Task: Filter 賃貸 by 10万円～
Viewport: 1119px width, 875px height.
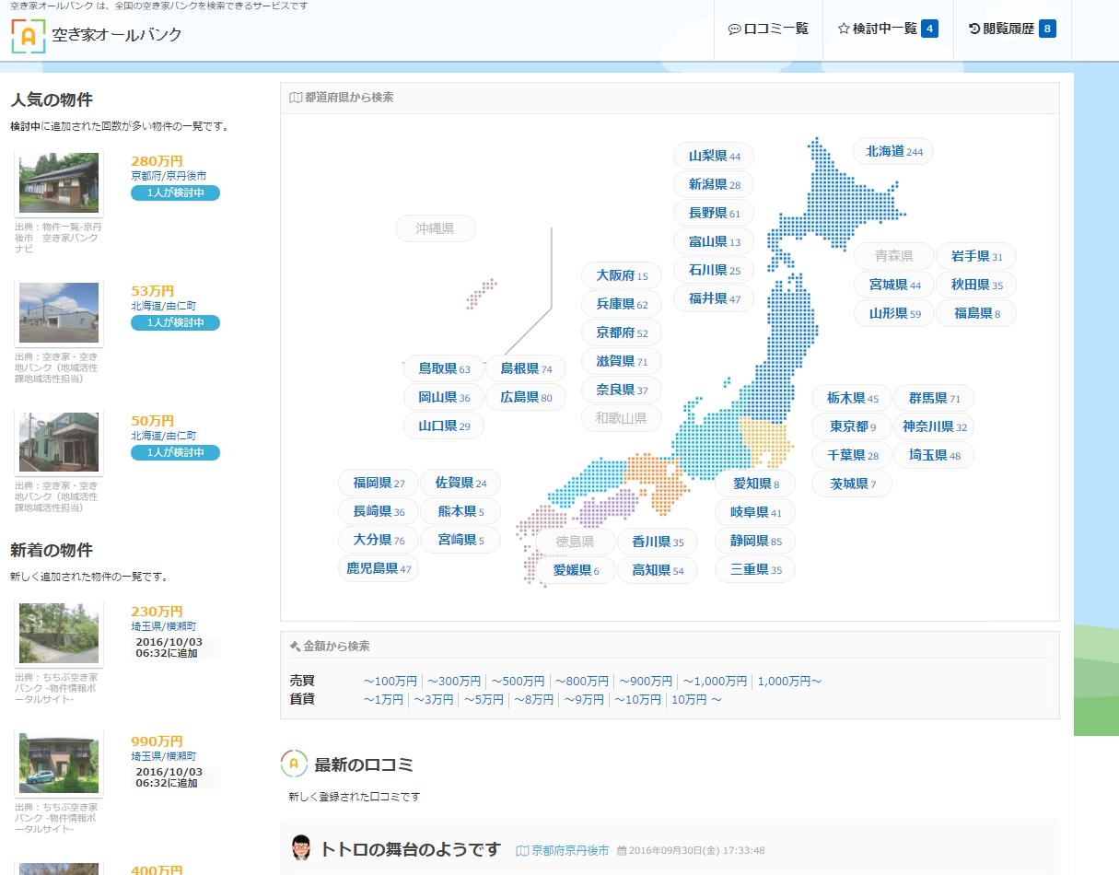Action: click(696, 700)
